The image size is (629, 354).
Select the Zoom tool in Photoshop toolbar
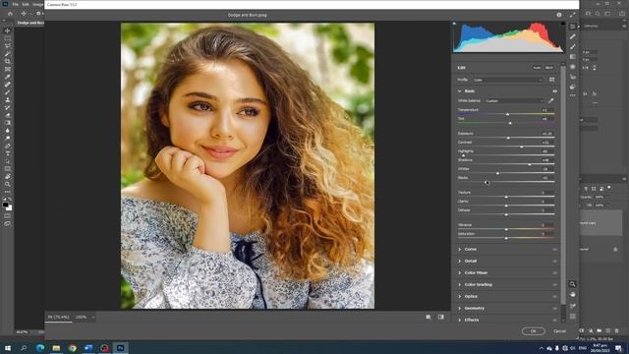click(x=7, y=184)
